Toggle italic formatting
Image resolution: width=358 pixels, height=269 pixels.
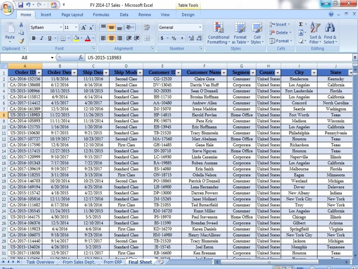[x=42, y=38]
